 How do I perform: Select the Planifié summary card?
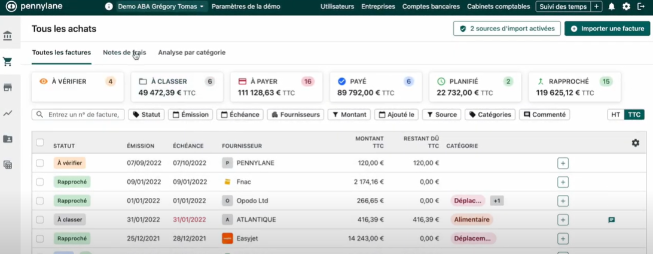click(x=475, y=87)
